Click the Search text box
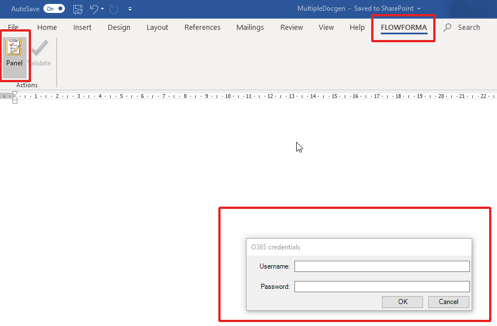The image size is (497, 326). pyautogui.click(x=469, y=28)
